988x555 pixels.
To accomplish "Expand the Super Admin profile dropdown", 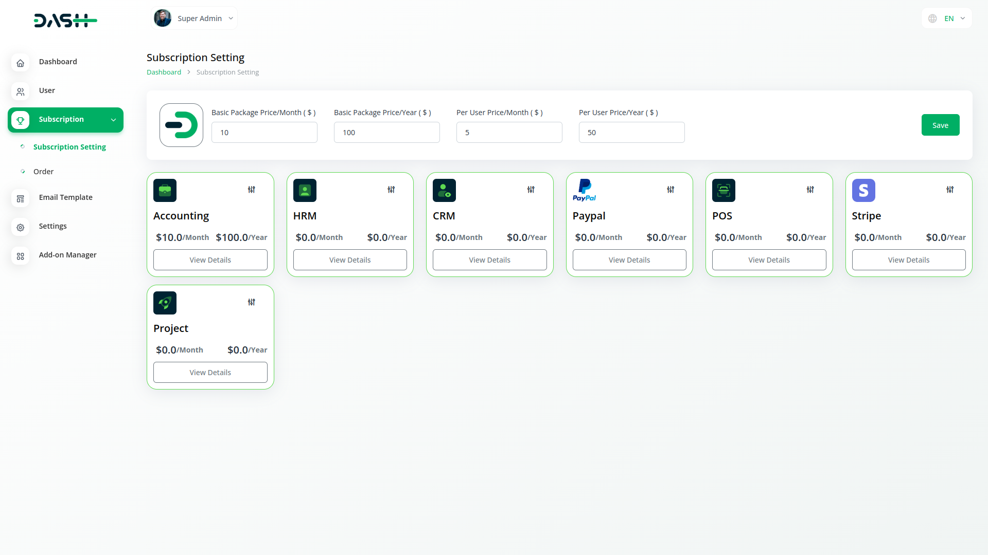I will (x=231, y=18).
